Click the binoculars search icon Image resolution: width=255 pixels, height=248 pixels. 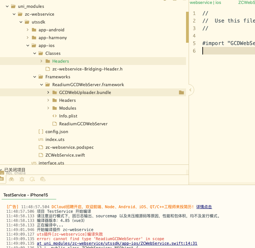[x=11, y=179]
